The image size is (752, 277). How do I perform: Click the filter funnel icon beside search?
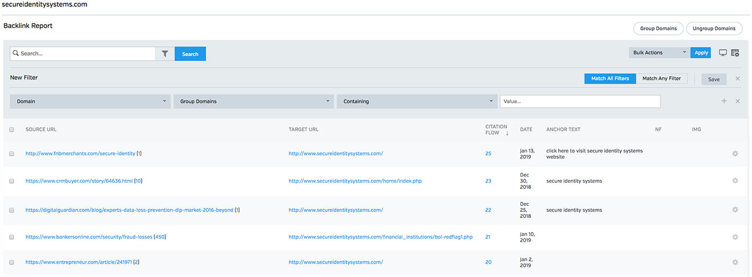(x=165, y=54)
